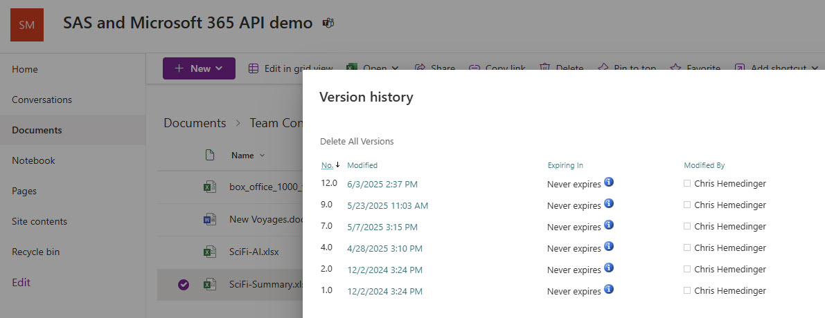The image size is (825, 318).
Task: Expand the Add shortcut dropdown arrow
Action: [x=815, y=68]
